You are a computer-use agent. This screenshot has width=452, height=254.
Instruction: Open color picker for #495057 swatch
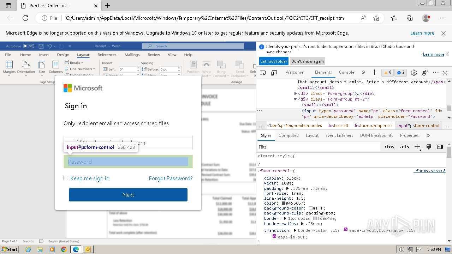point(284,203)
